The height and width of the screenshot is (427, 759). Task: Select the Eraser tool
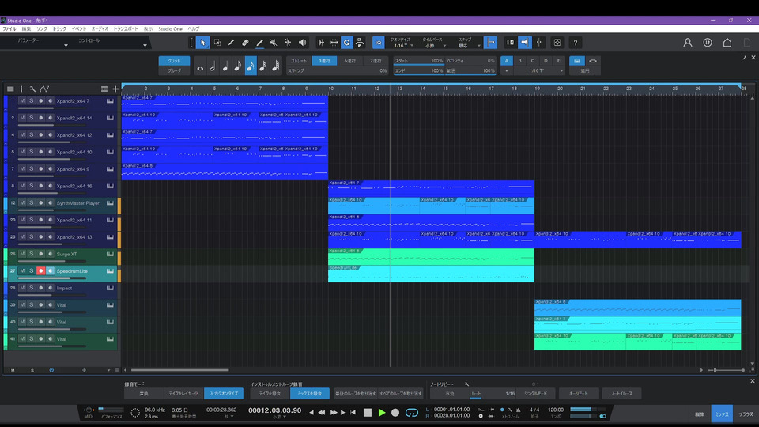pos(245,43)
